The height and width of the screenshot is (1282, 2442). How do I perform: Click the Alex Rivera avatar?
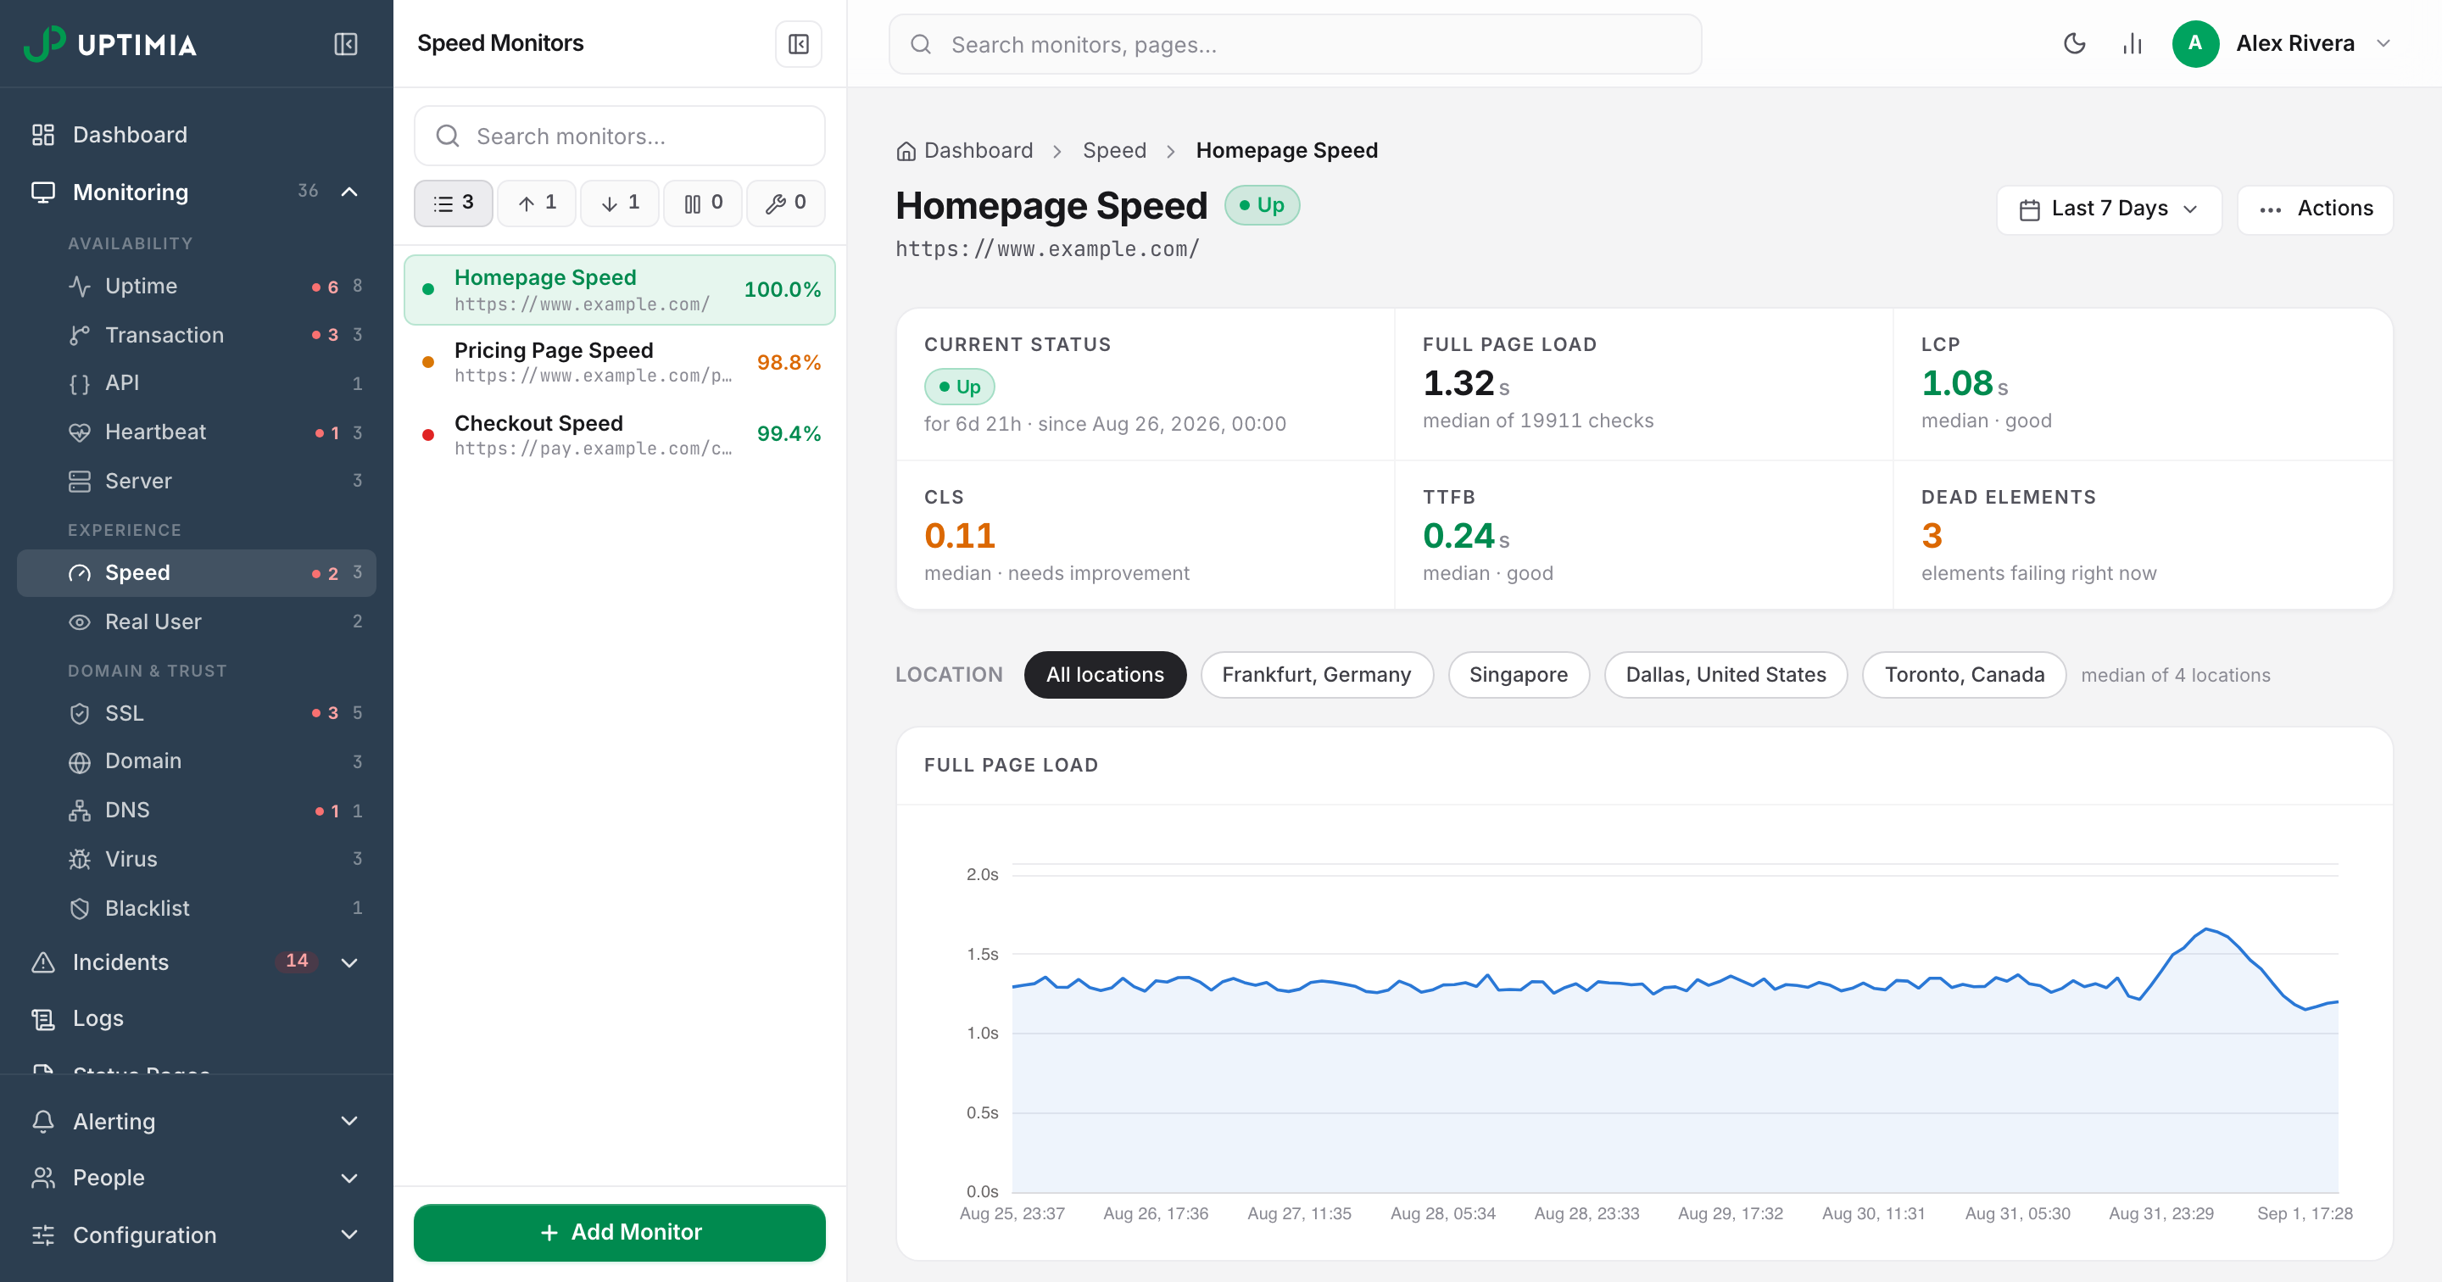click(x=2195, y=43)
